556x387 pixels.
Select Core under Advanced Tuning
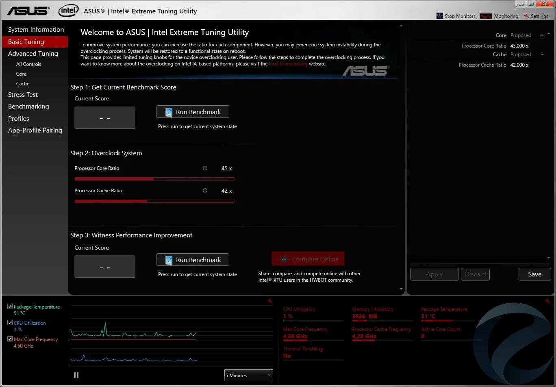click(21, 74)
